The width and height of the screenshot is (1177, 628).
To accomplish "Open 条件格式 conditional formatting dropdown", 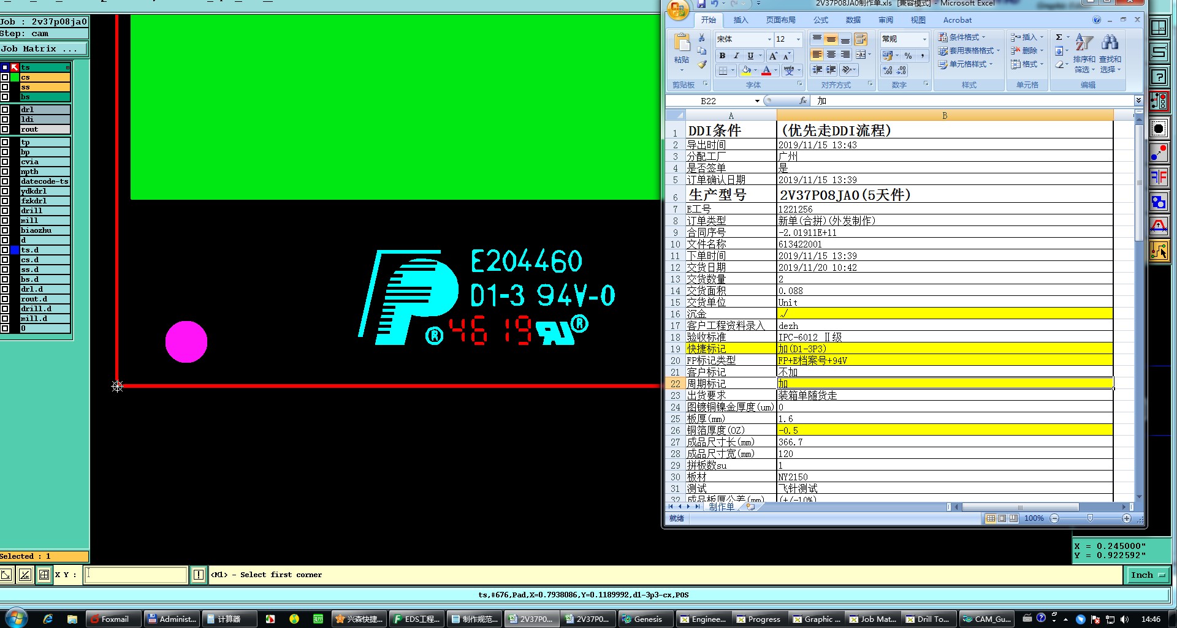I will pos(962,37).
